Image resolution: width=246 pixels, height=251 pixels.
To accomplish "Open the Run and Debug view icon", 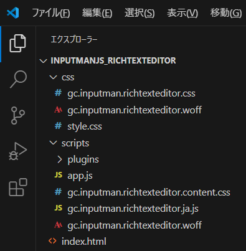I will pos(18,151).
